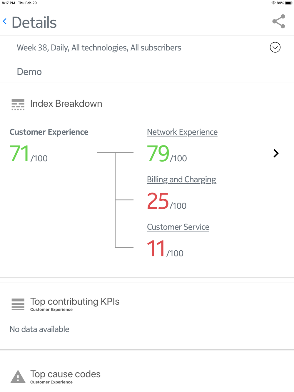Open the Network Experience link
Screen dimensions: 294x392
coord(182,132)
